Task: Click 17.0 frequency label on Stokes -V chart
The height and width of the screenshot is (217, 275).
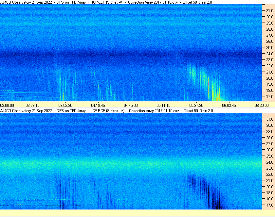Action: pos(270,96)
